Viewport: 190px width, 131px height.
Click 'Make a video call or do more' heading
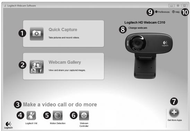tap(60, 105)
